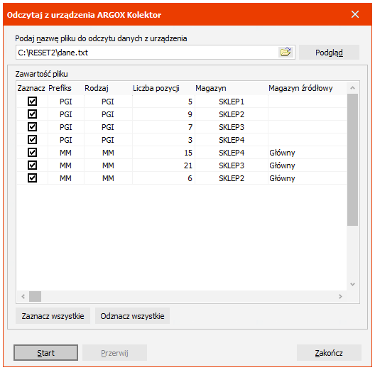Screen dimensions: 375x370
Task: Close the ARGOX Kolektor dialog
Action: coord(355,14)
